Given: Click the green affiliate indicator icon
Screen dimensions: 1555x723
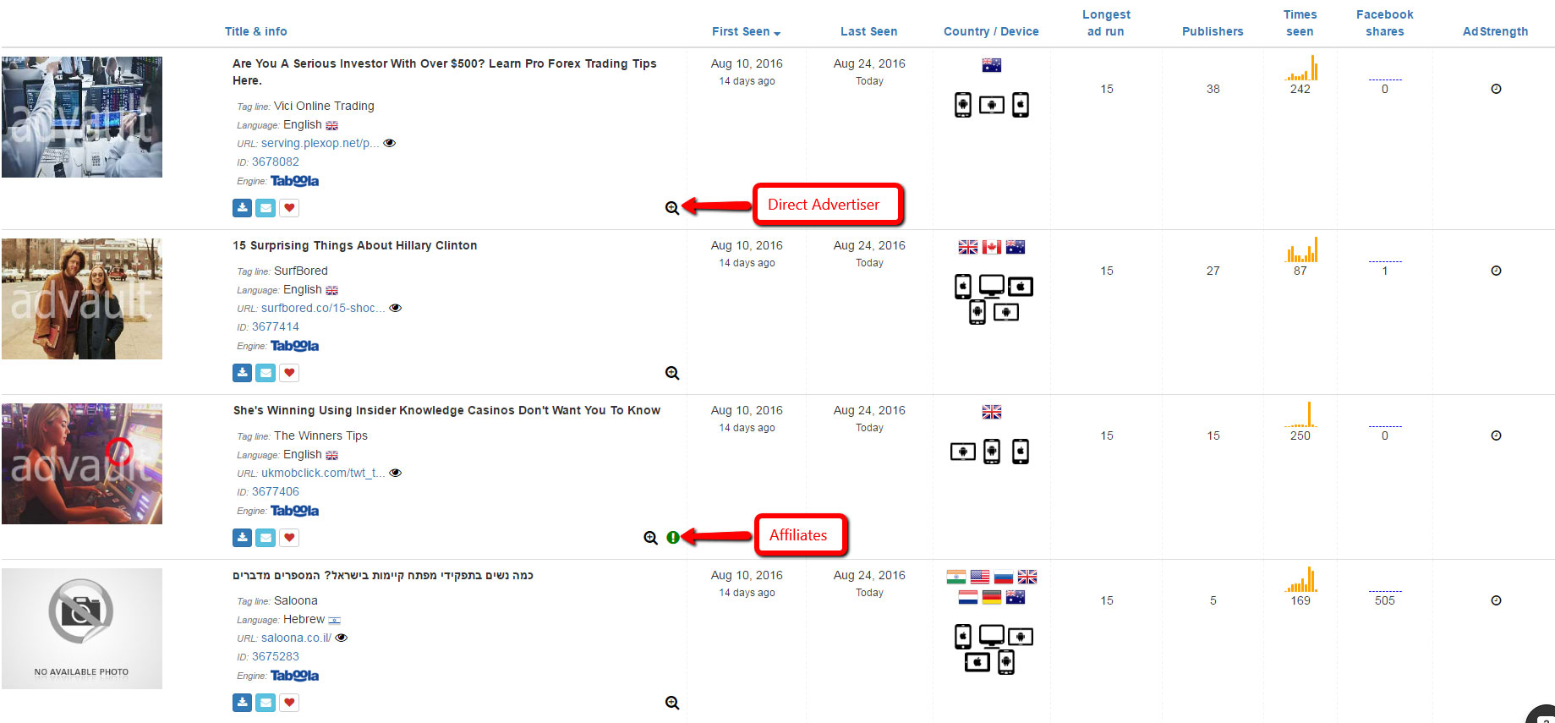Looking at the screenshot, I should click(673, 538).
